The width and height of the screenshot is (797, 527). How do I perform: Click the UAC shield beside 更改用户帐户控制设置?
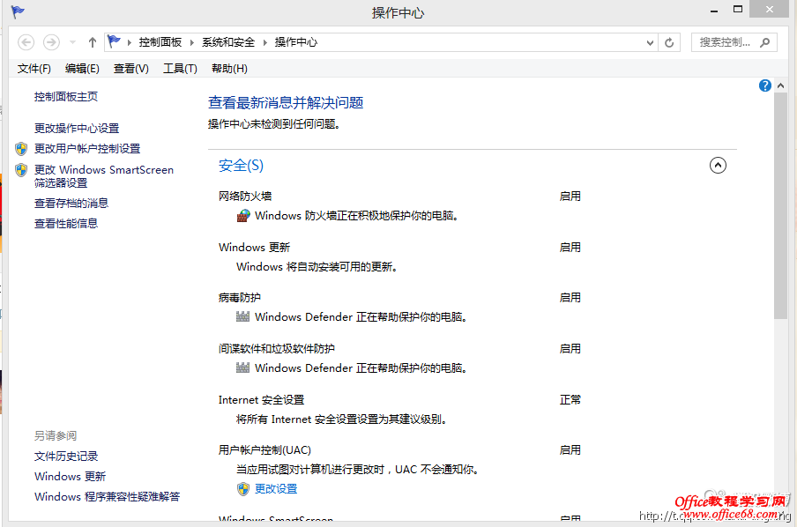tap(19, 149)
